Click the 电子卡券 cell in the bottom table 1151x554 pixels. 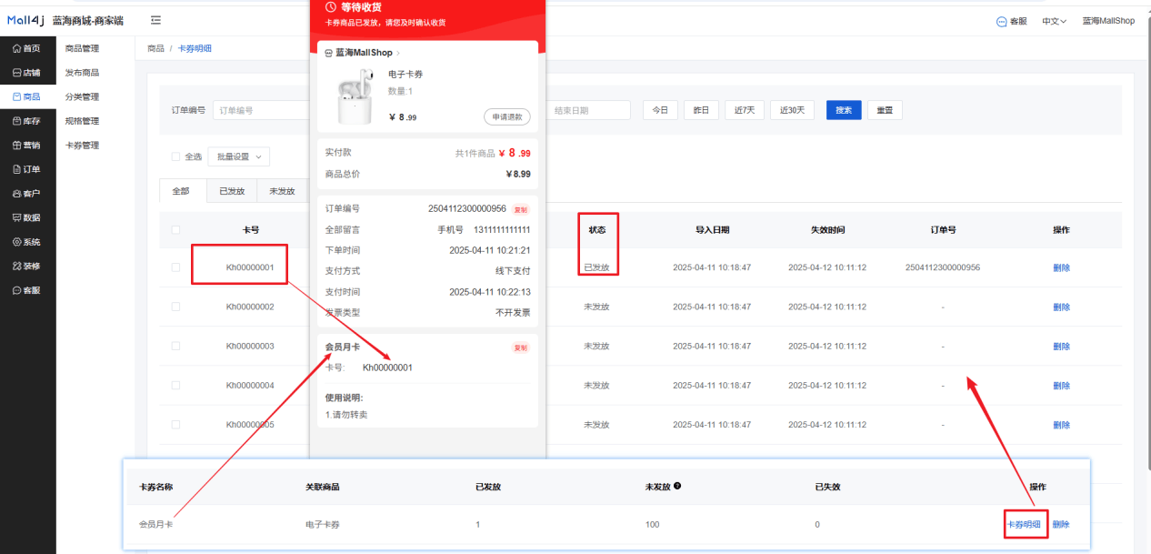pyautogui.click(x=322, y=525)
